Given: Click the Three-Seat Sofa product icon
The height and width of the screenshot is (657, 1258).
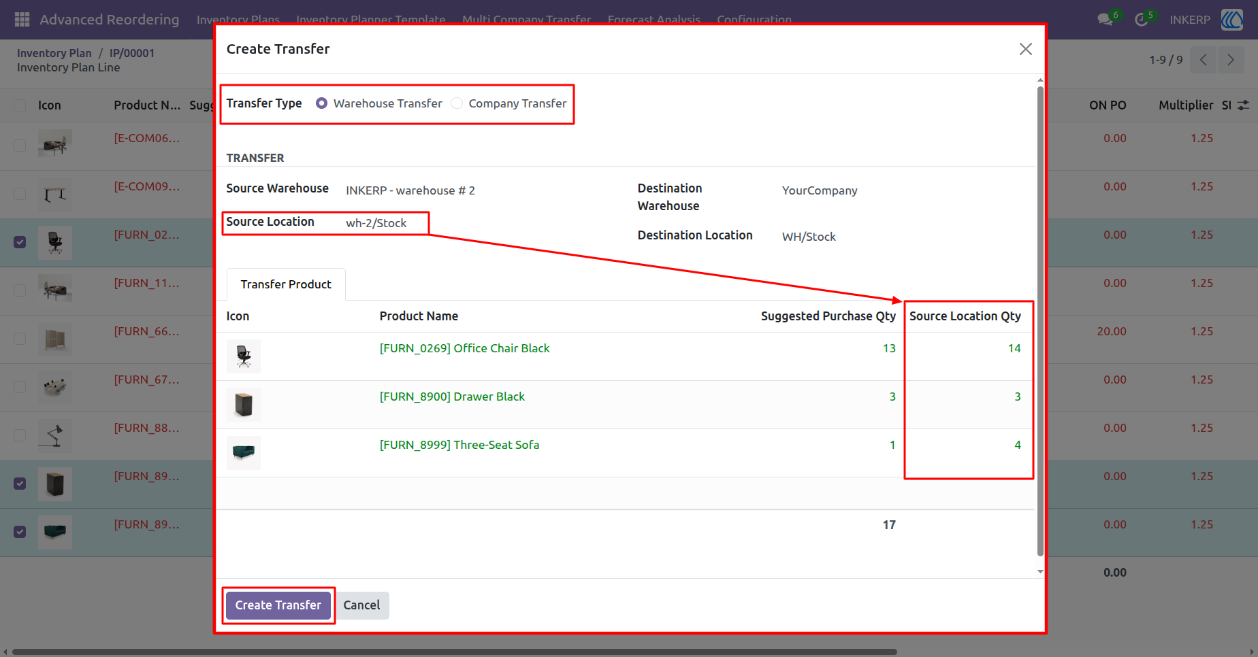Looking at the screenshot, I should click(x=244, y=453).
